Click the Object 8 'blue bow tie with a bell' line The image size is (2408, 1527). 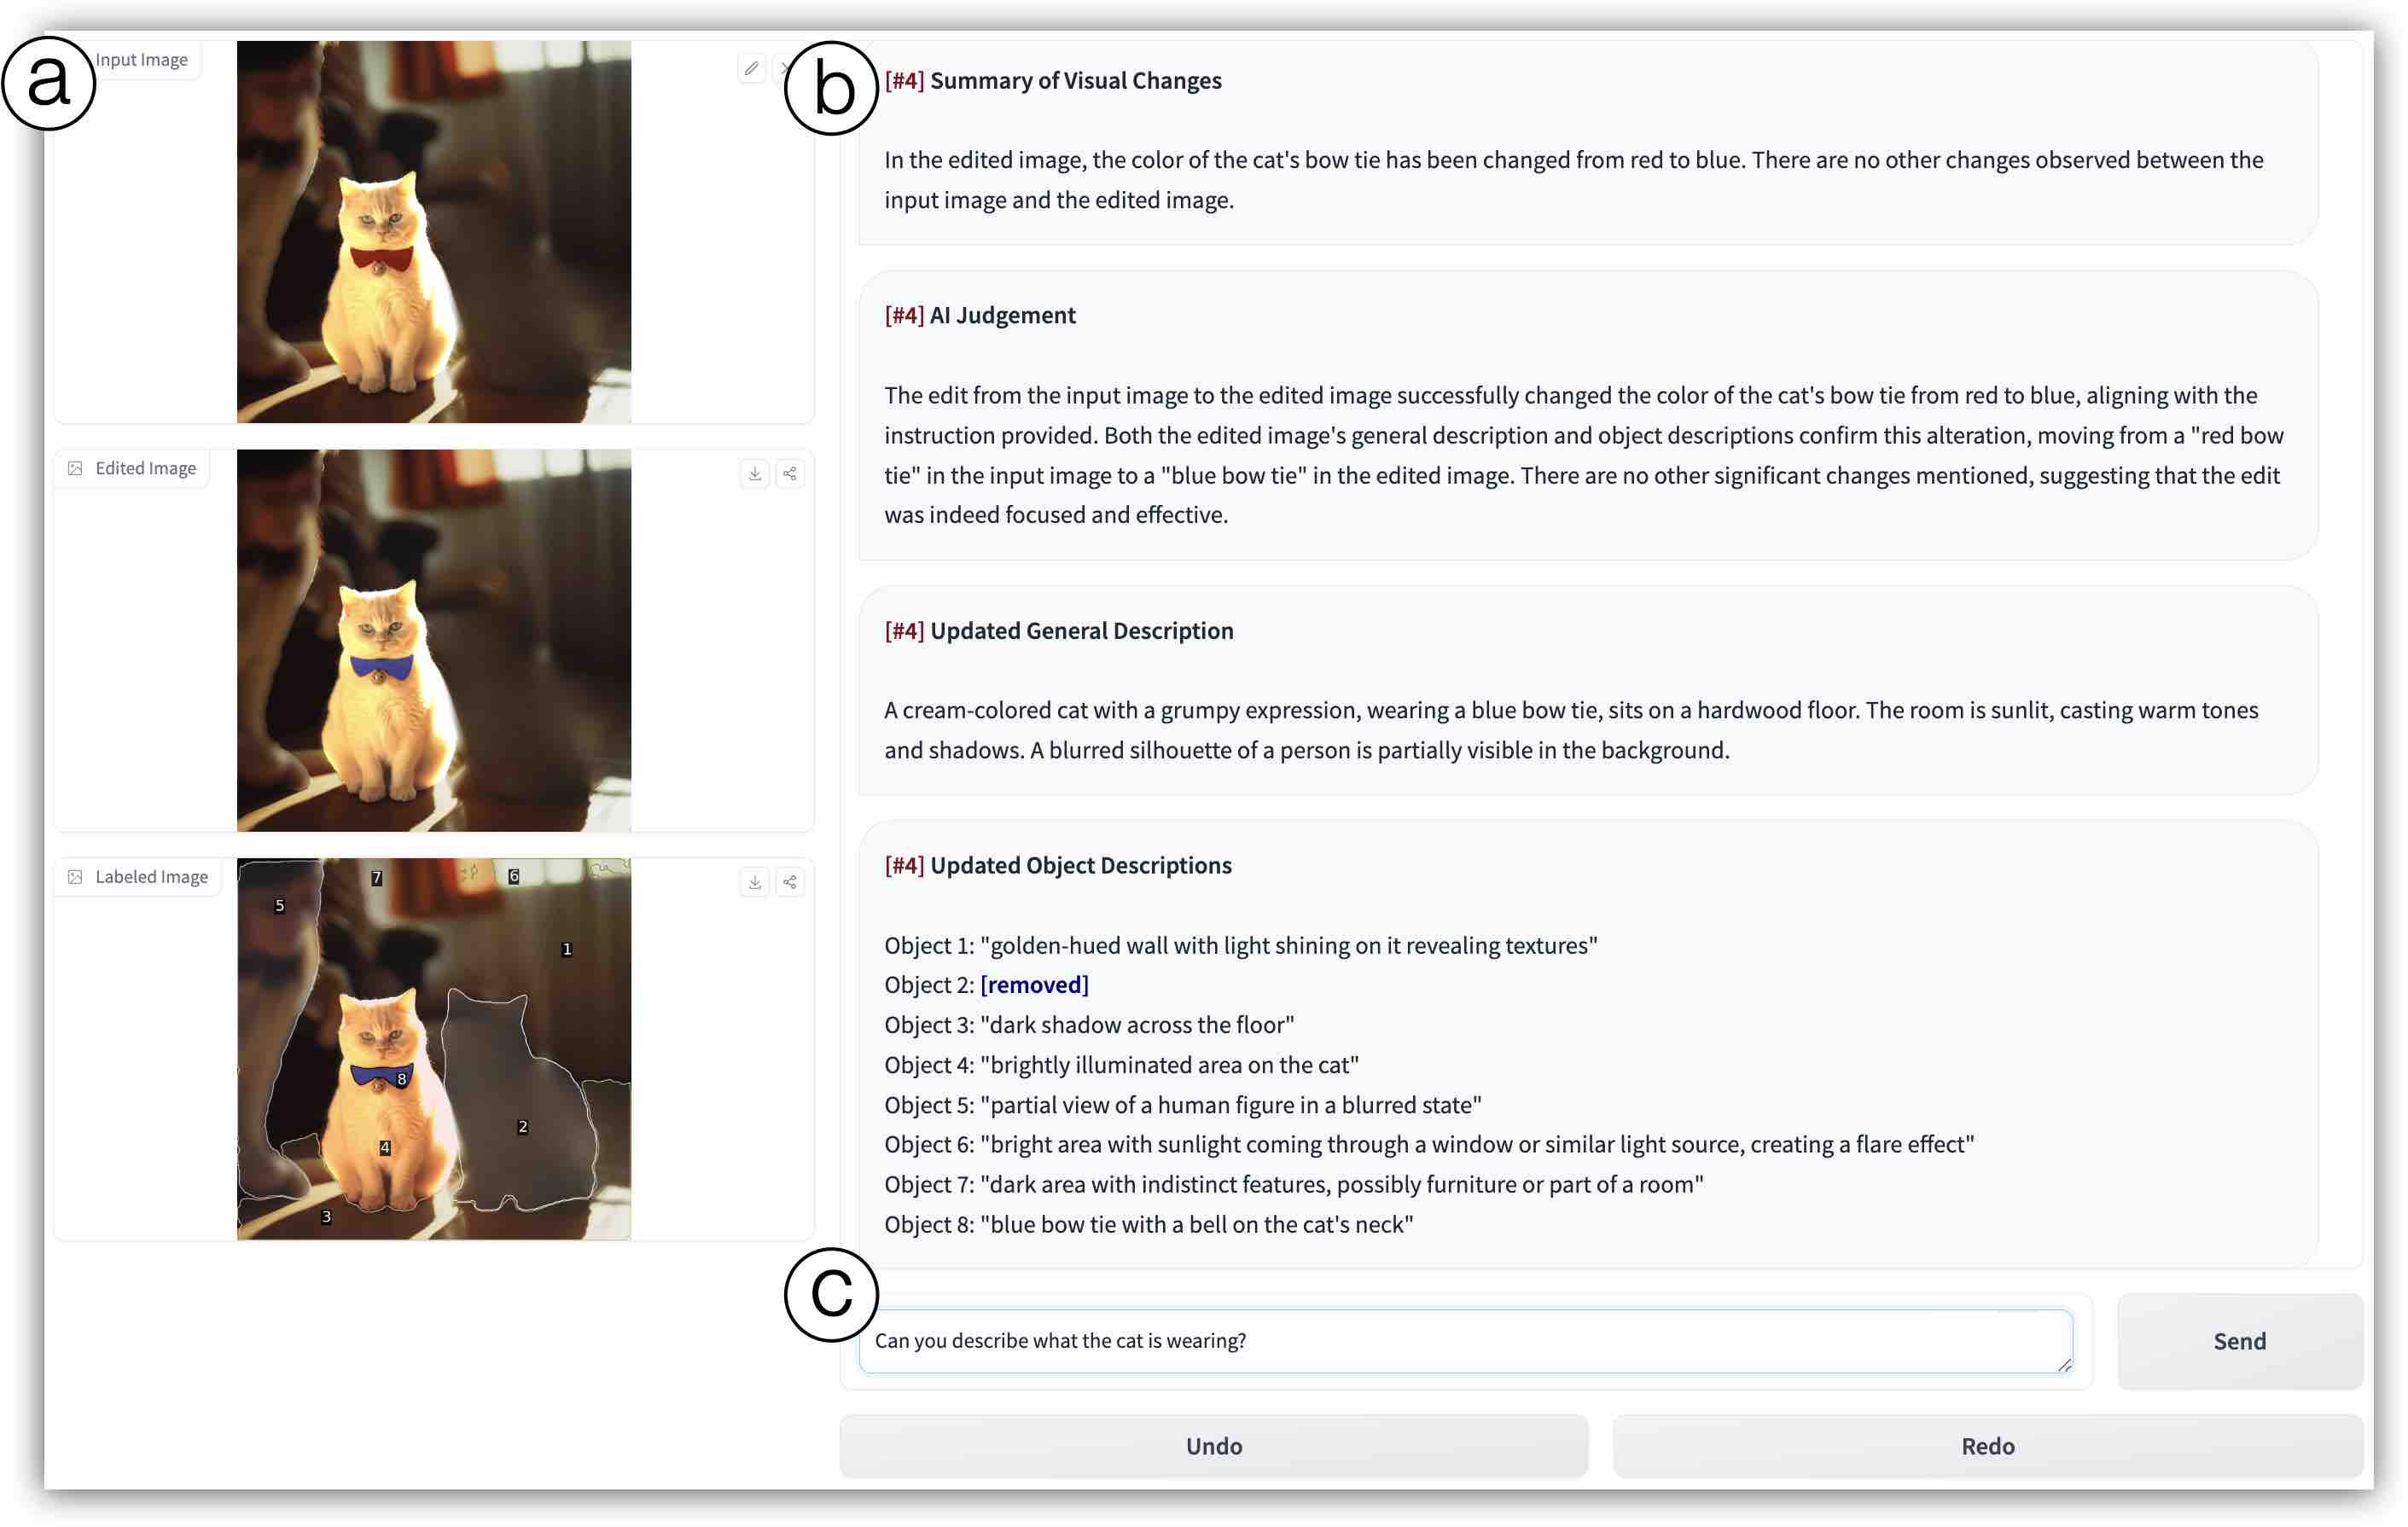[1149, 1224]
